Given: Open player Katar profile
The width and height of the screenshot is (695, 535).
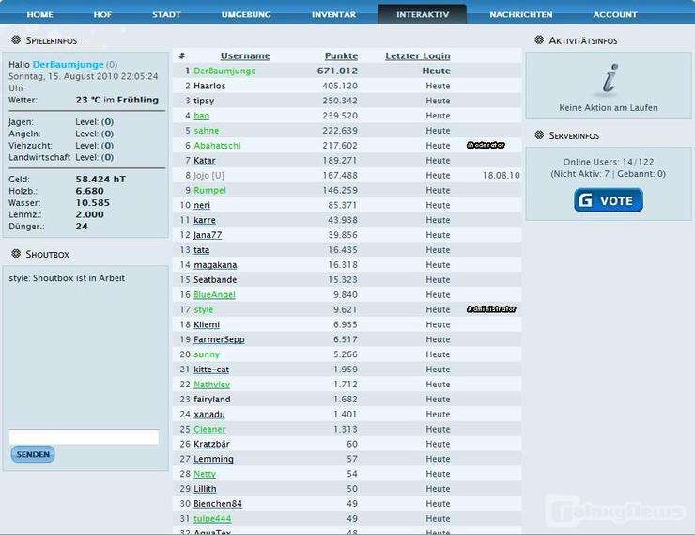Looking at the screenshot, I should tap(205, 161).
